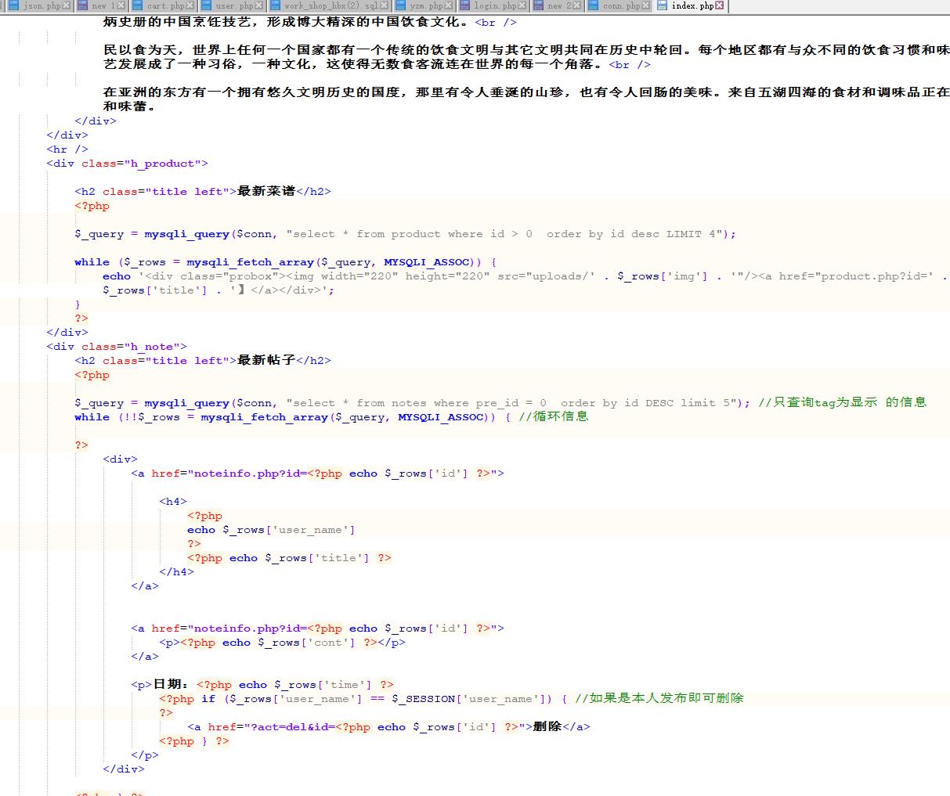Click the conn.php tab file icon
The image size is (950, 796).
594,5
